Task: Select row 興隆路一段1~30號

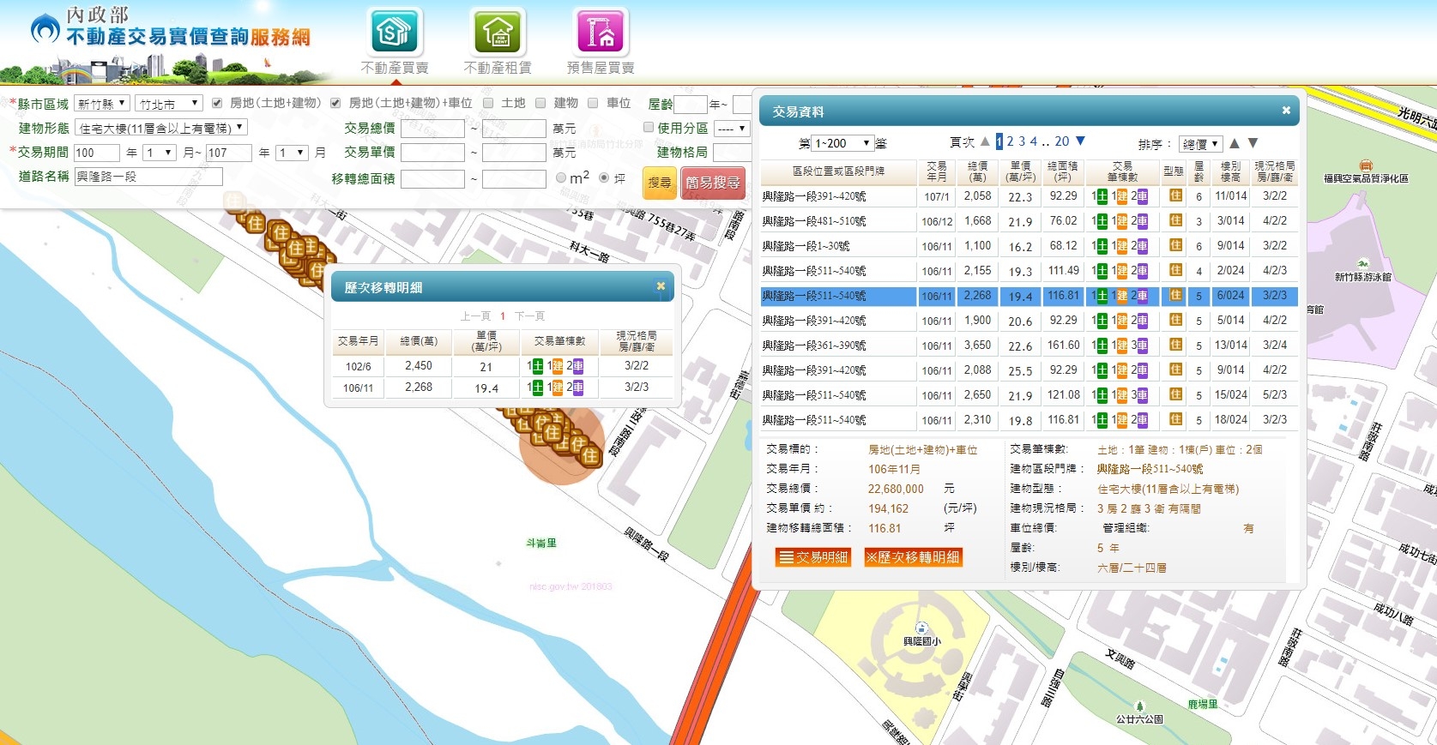Action: click(x=1029, y=246)
